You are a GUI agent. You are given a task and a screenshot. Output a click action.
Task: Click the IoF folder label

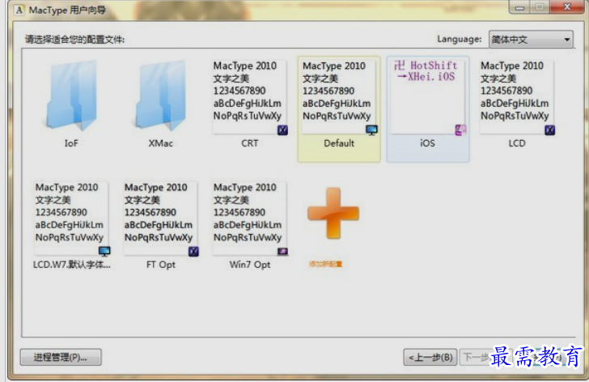(x=71, y=143)
